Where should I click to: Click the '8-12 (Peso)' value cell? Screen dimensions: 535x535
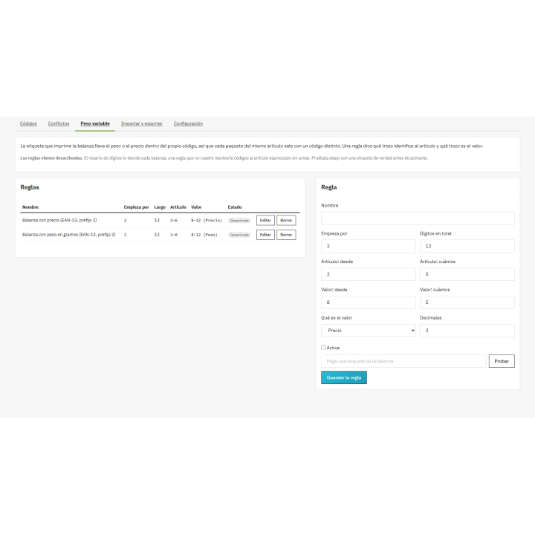pyautogui.click(x=204, y=235)
